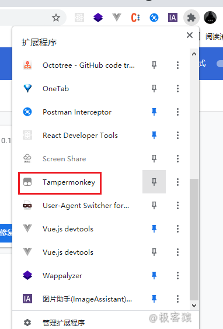This screenshot has height=329, width=223.
Task: Pin the Screen Share extension
Action: click(154, 158)
